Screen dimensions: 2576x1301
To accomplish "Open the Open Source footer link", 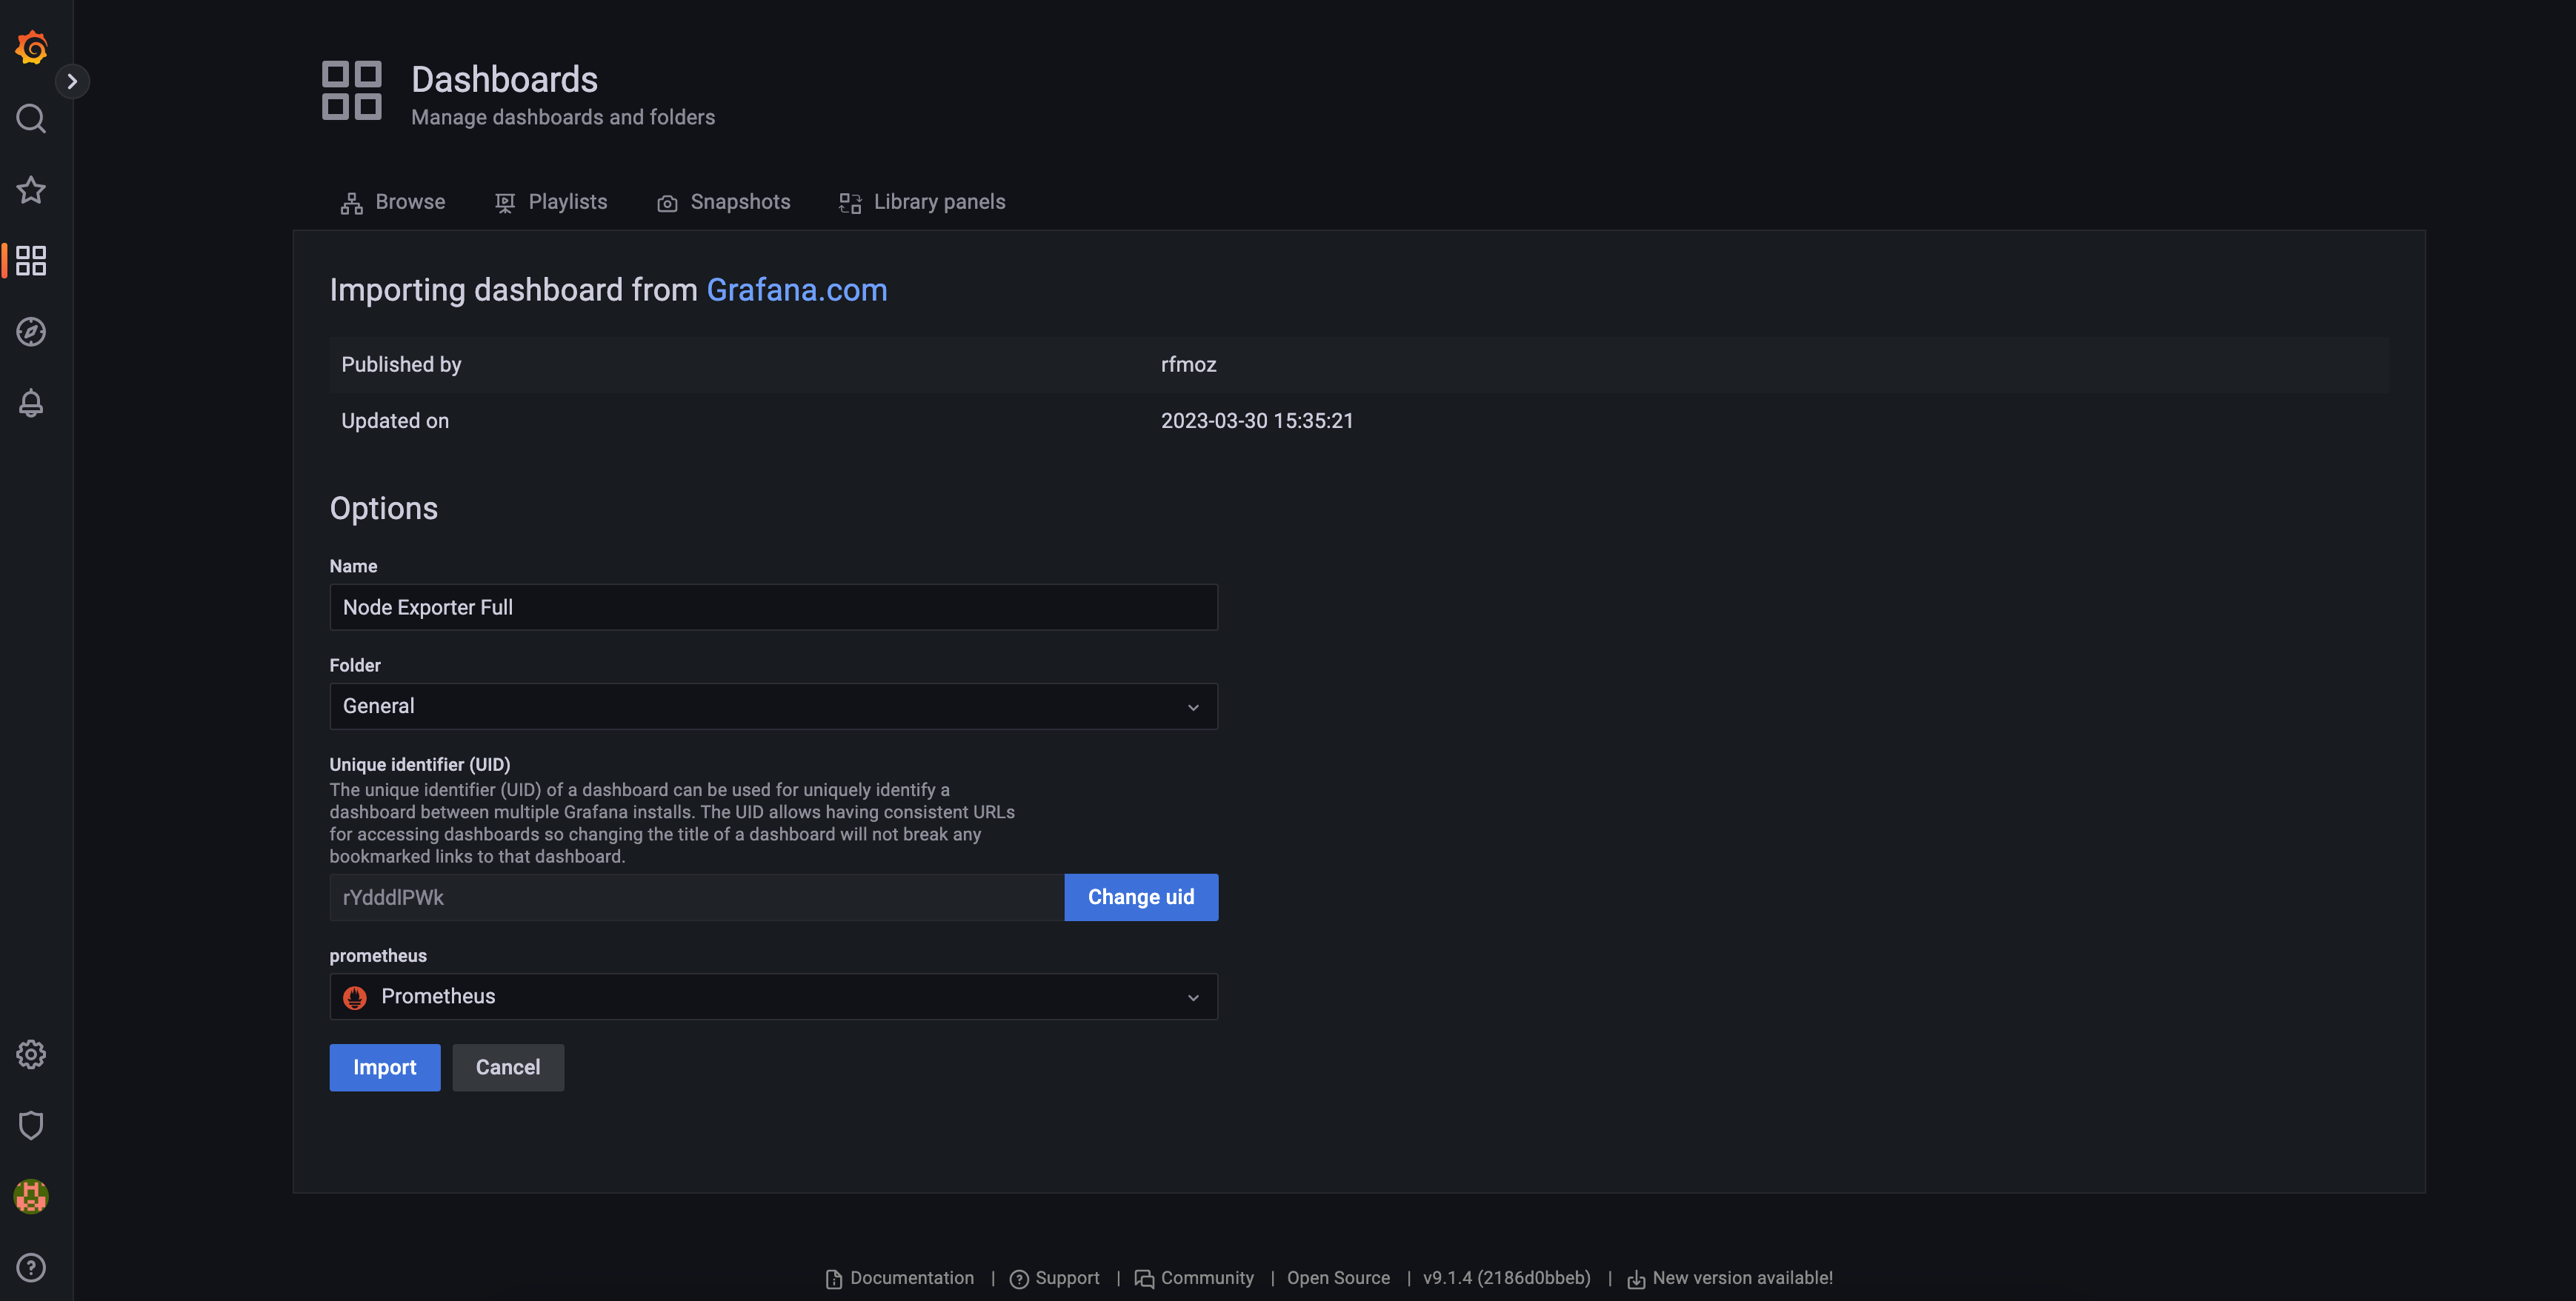I will click(x=1338, y=1278).
